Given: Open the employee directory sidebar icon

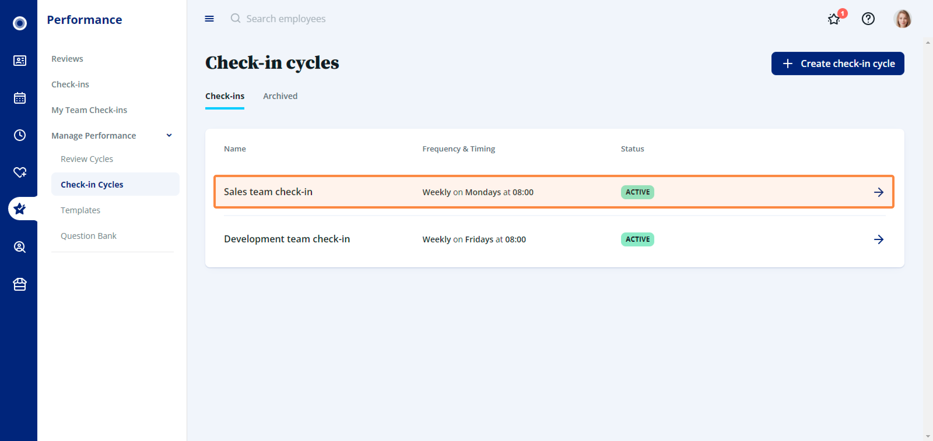Looking at the screenshot, I should (x=20, y=60).
